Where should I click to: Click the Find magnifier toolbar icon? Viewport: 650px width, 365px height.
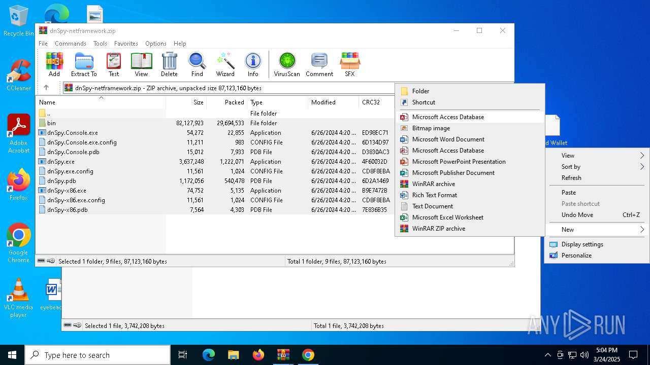197,64
